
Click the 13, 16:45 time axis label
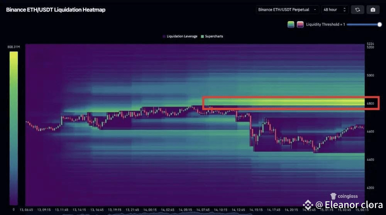click(x=97, y=210)
